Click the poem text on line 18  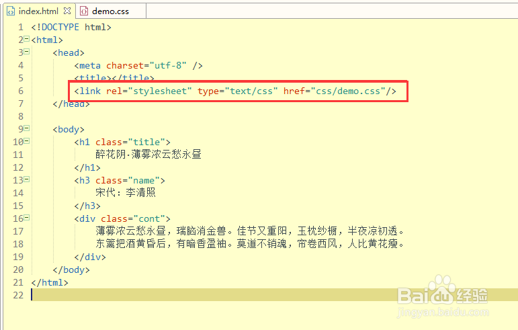(250, 244)
